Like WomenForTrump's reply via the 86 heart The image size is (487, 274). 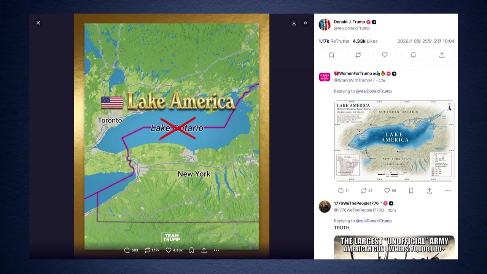[x=390, y=191]
